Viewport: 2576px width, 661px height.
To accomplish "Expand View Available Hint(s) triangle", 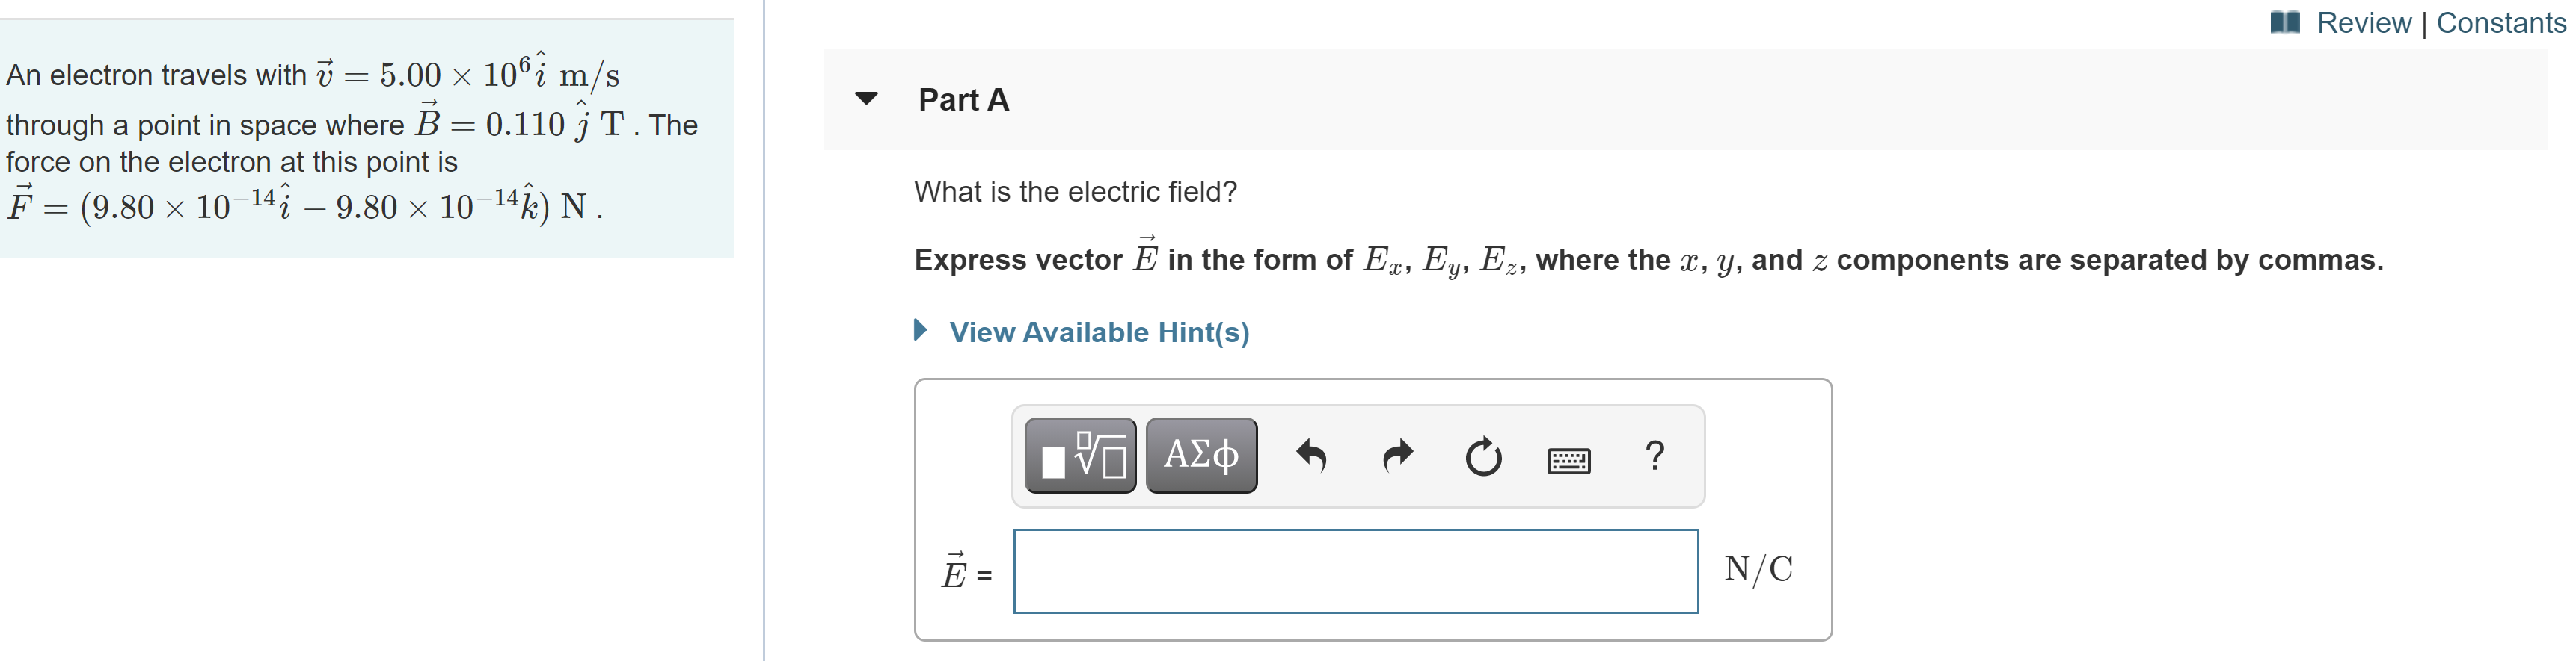I will (921, 329).
